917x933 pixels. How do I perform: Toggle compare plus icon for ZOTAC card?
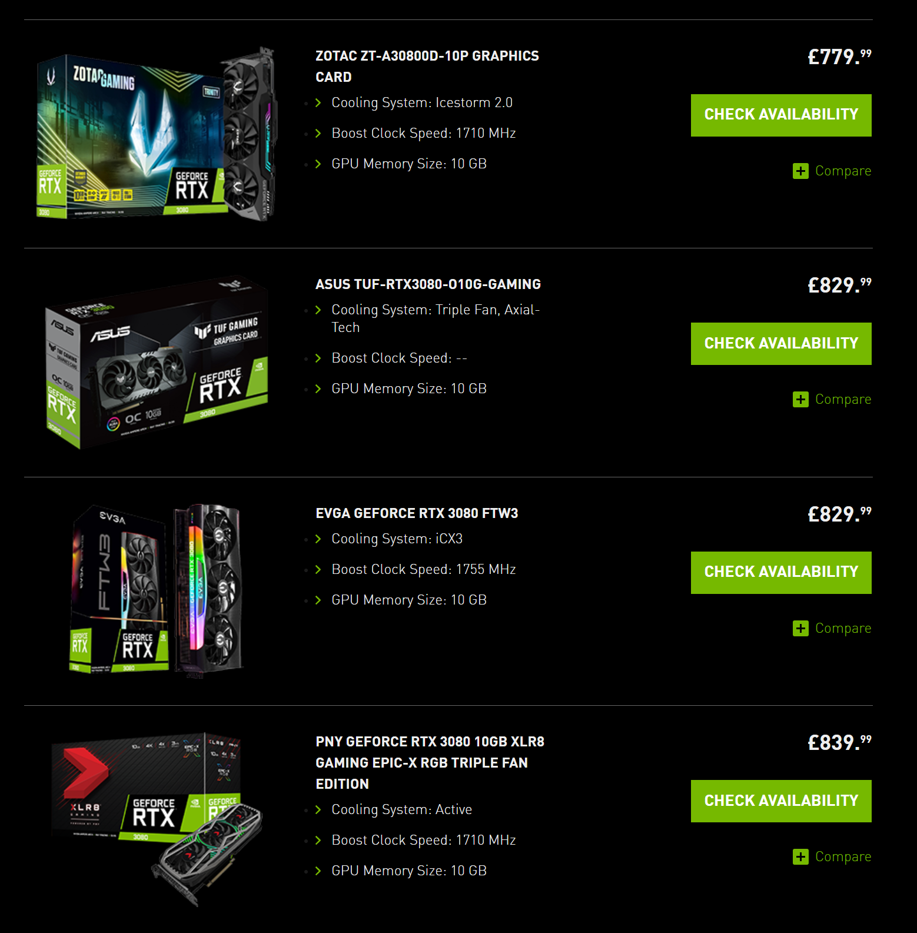[x=800, y=171]
